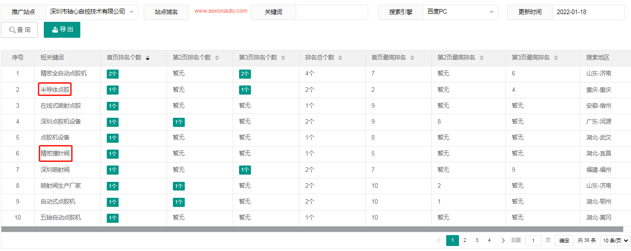Go to pagination page 3
631x251 pixels.
click(477, 241)
